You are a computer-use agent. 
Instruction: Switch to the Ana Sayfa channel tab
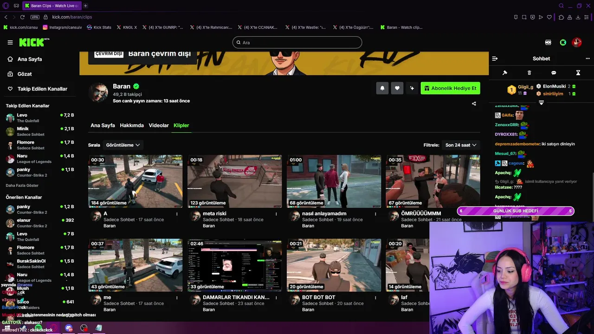tap(103, 125)
